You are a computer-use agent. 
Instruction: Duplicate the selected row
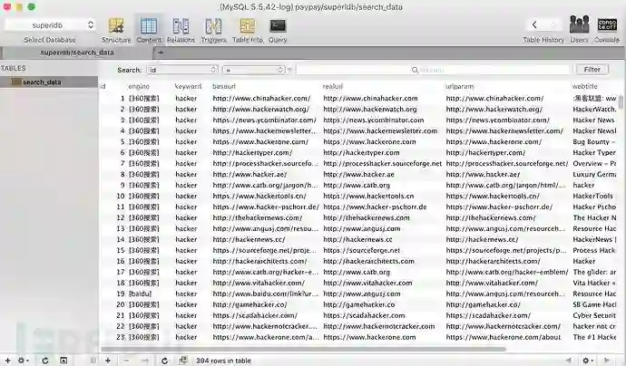click(x=145, y=361)
